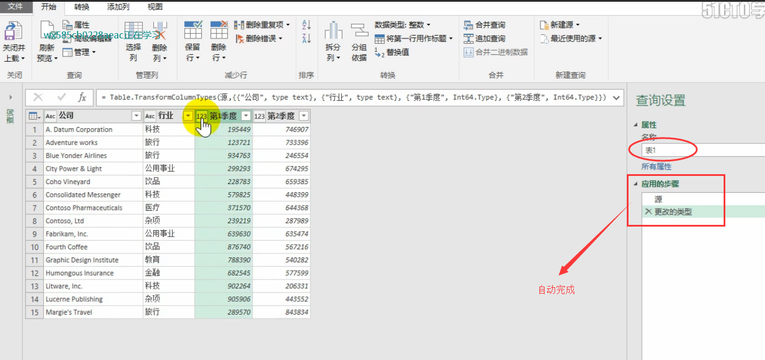
Task: Click the 选择列 choose columns icon
Action: click(x=134, y=31)
